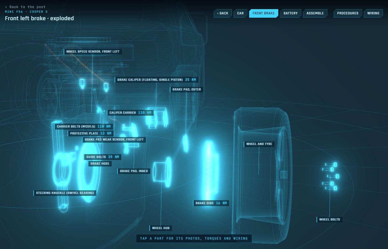Image resolution: width=388 pixels, height=249 pixels.
Task: Select the Caliper Carrier 110 Nm label
Action: (130, 113)
